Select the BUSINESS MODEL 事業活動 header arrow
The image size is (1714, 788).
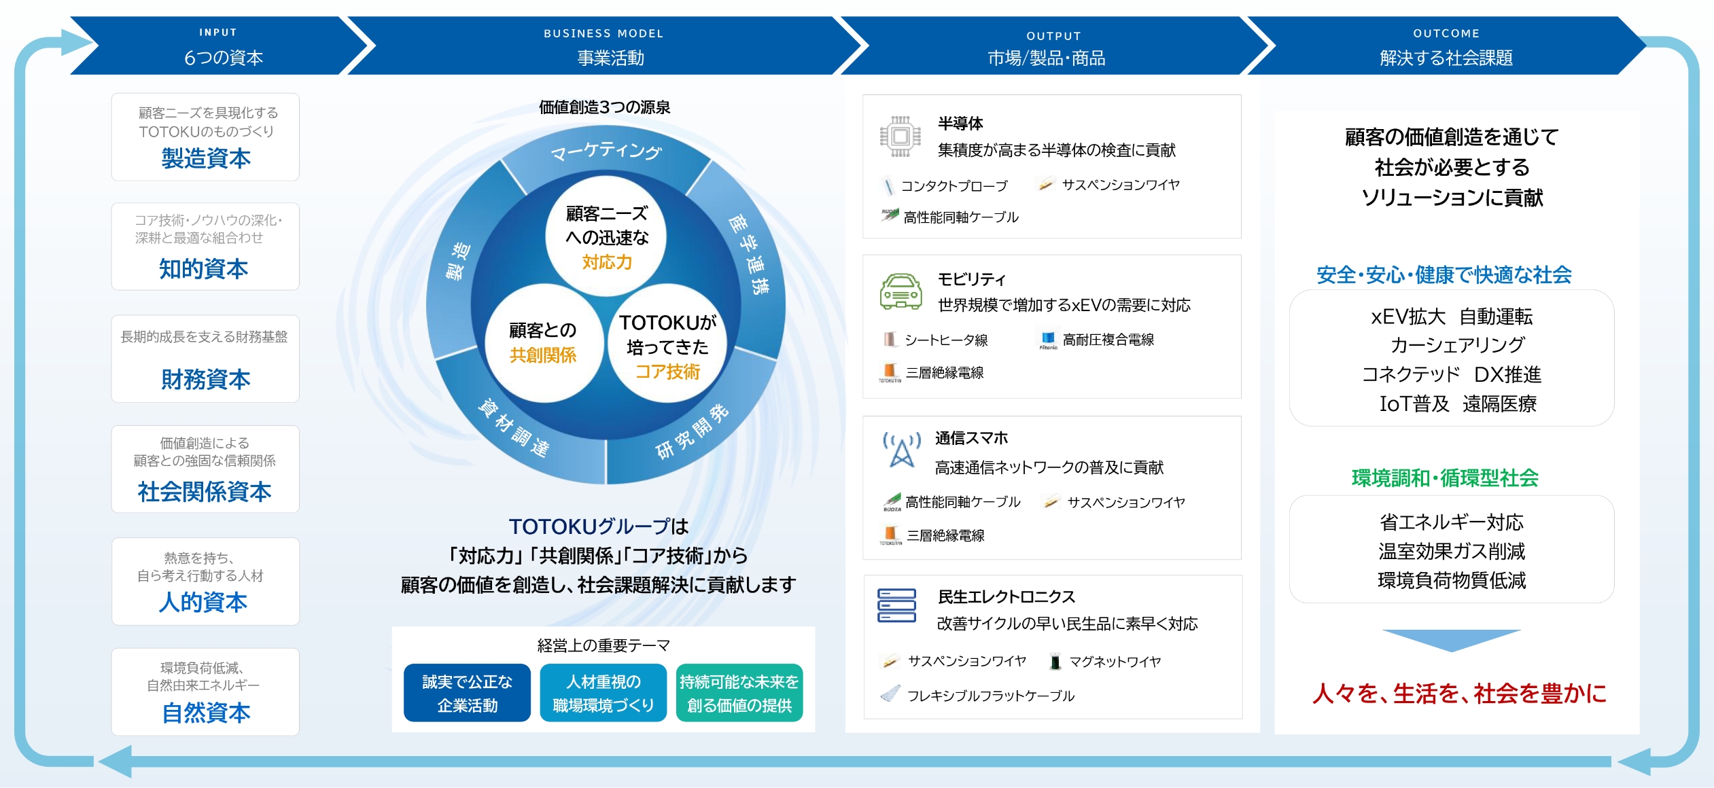[605, 46]
